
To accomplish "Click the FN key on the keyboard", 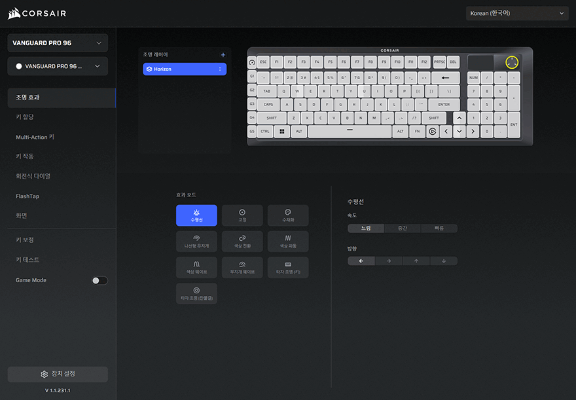I will tap(418, 132).
